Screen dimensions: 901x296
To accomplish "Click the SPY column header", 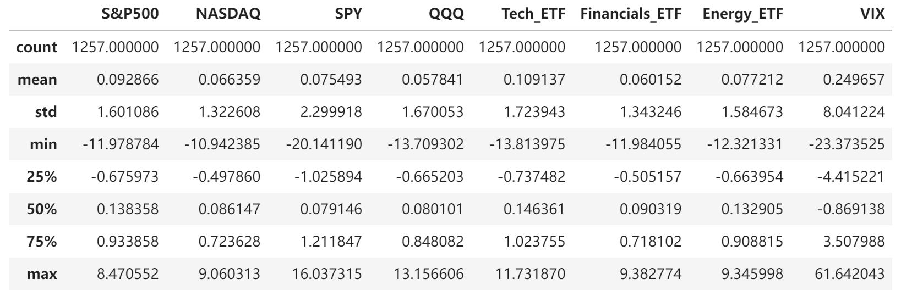I will coord(348,15).
